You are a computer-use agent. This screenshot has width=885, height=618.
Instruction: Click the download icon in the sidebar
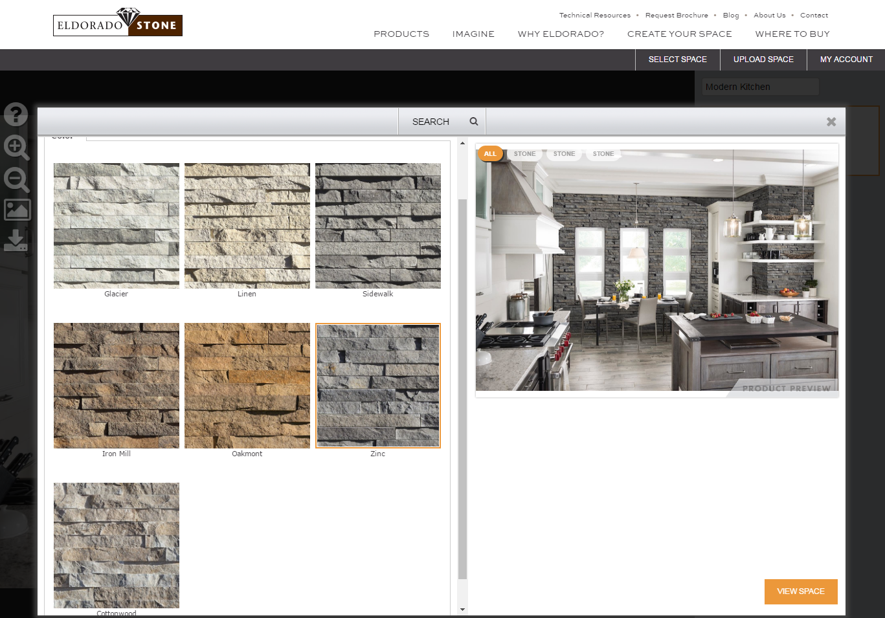16,240
